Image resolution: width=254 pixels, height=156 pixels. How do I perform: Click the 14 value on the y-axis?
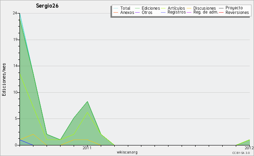tap(15, 66)
